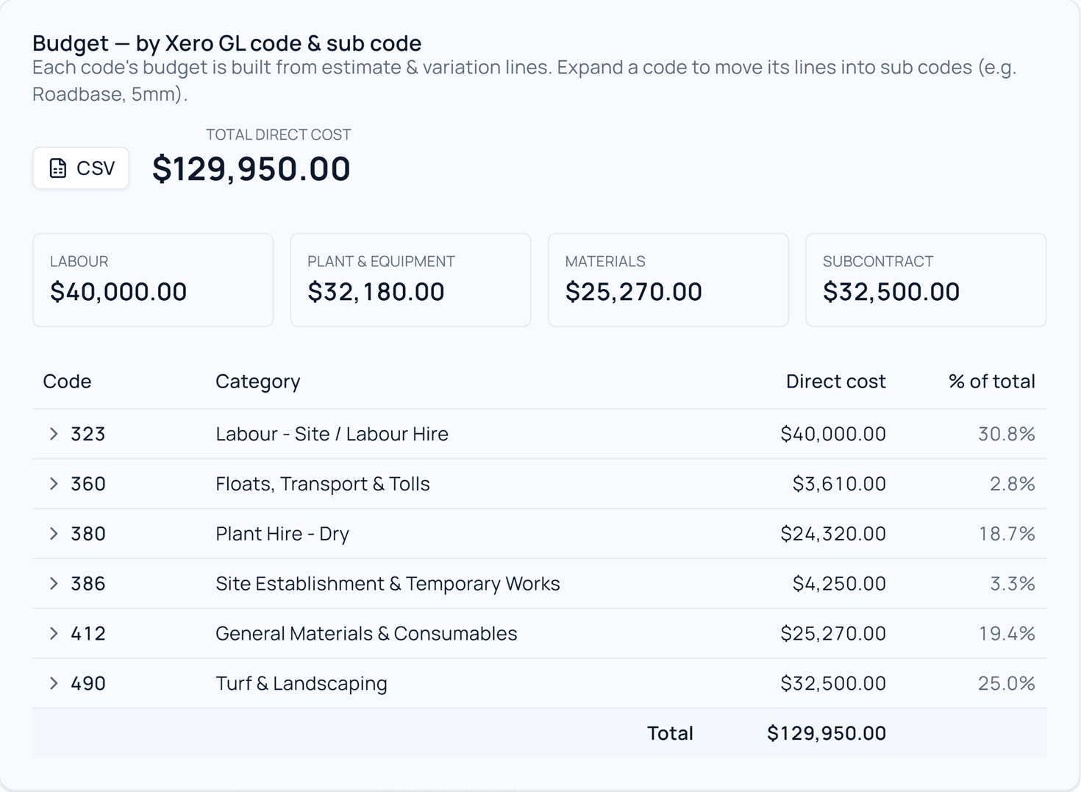
Task: Click the % of total column header
Action: [991, 382]
